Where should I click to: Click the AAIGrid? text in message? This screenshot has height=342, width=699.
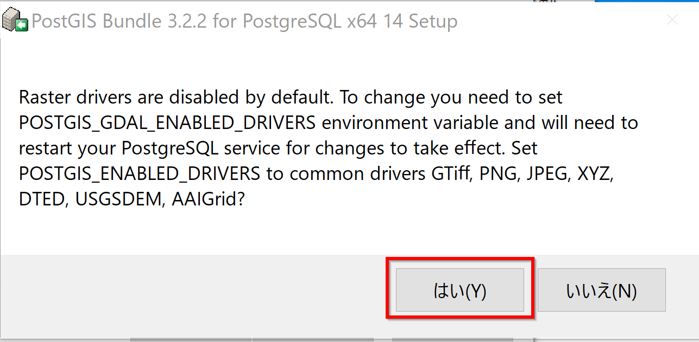pos(209,199)
